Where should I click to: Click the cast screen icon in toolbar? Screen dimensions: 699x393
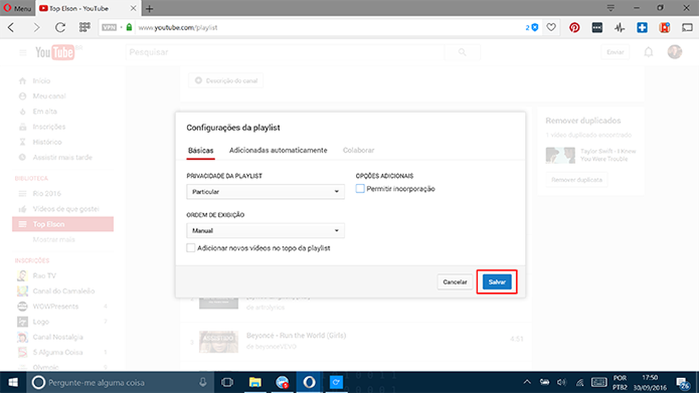(687, 28)
